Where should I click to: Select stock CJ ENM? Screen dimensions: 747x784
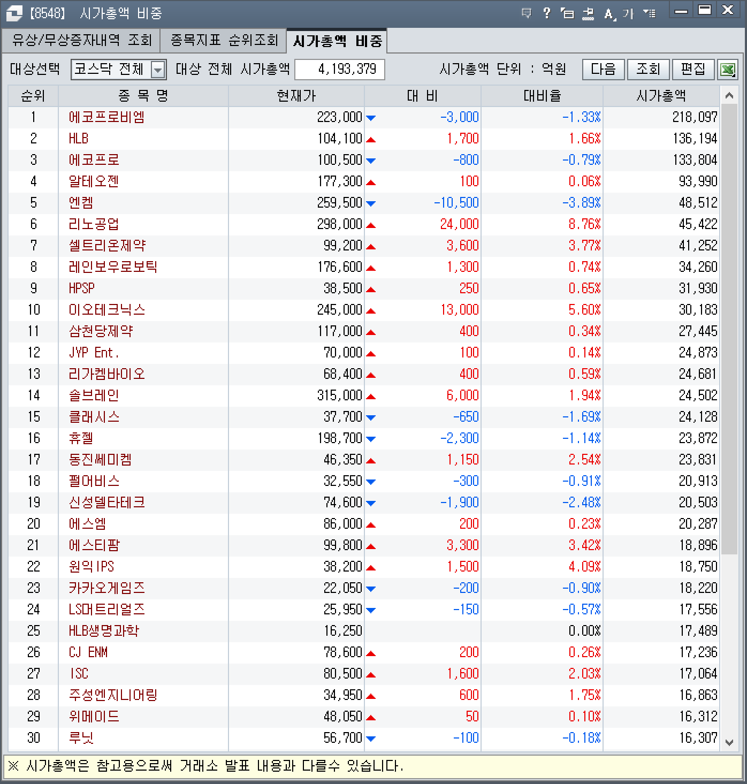click(x=88, y=652)
